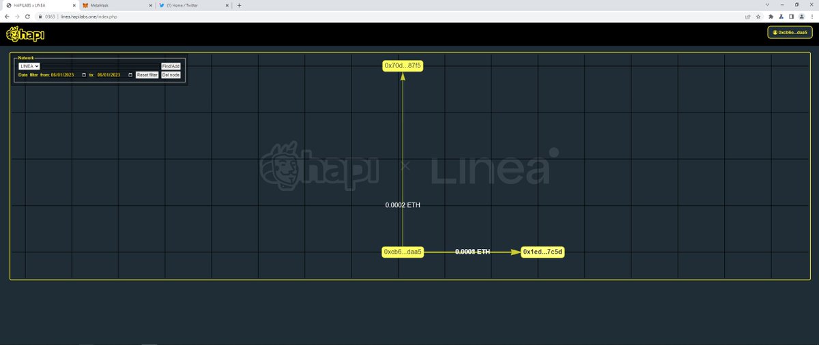Click the Find/Add button
This screenshot has width=819, height=345.
click(171, 66)
